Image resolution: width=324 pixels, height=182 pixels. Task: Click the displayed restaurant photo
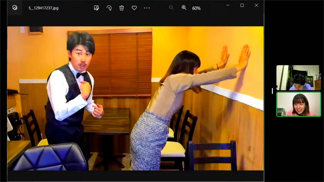pos(135,98)
